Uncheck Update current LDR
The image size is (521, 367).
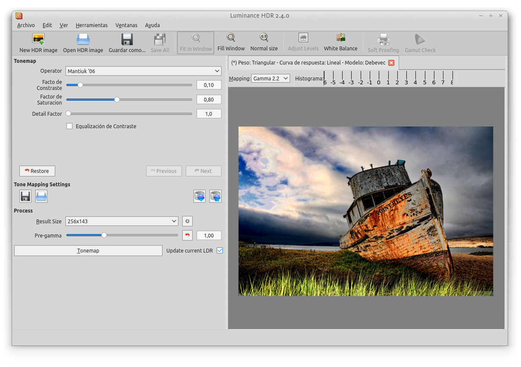pos(220,250)
